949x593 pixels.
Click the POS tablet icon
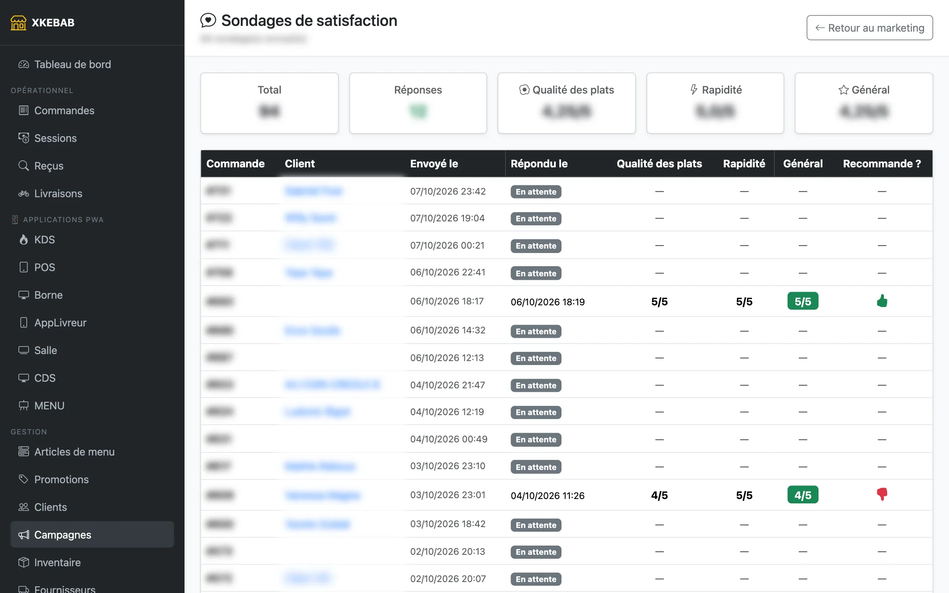point(24,267)
